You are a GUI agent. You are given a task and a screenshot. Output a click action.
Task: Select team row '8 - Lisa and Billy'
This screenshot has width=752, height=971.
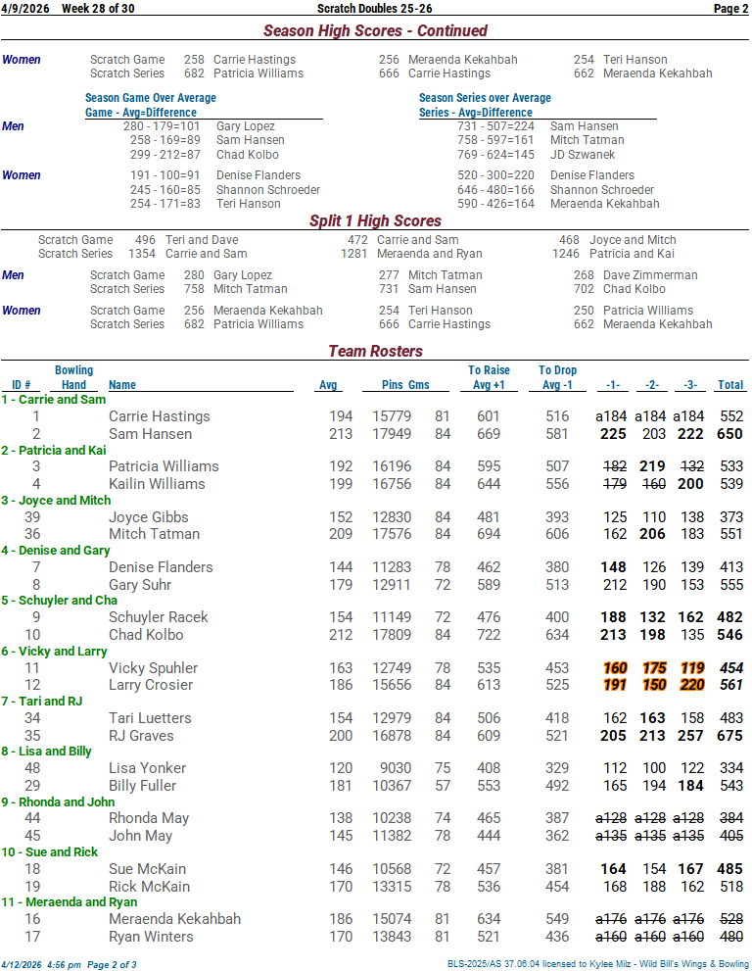(46, 752)
